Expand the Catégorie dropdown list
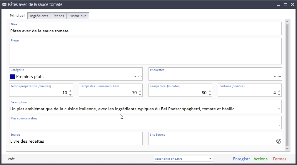 point(135,77)
